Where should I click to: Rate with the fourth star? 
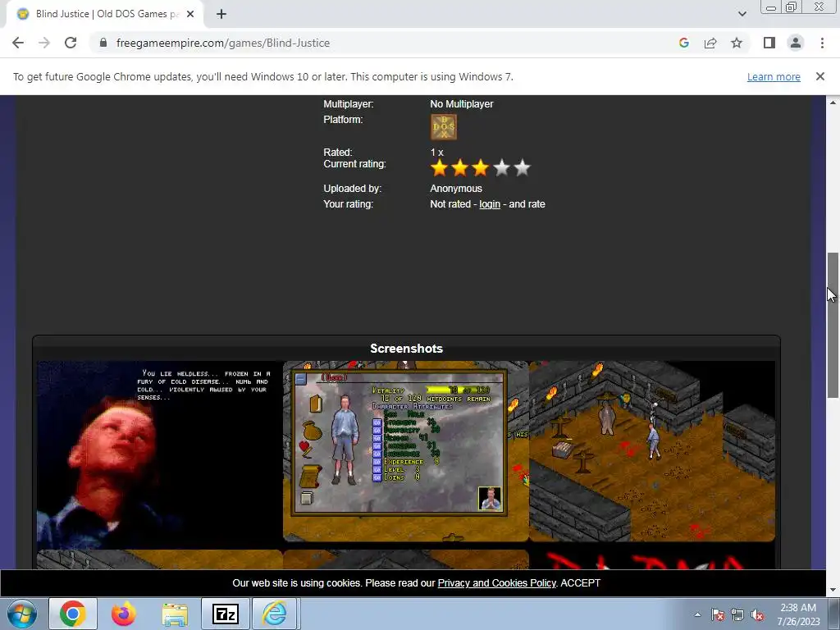pos(501,167)
